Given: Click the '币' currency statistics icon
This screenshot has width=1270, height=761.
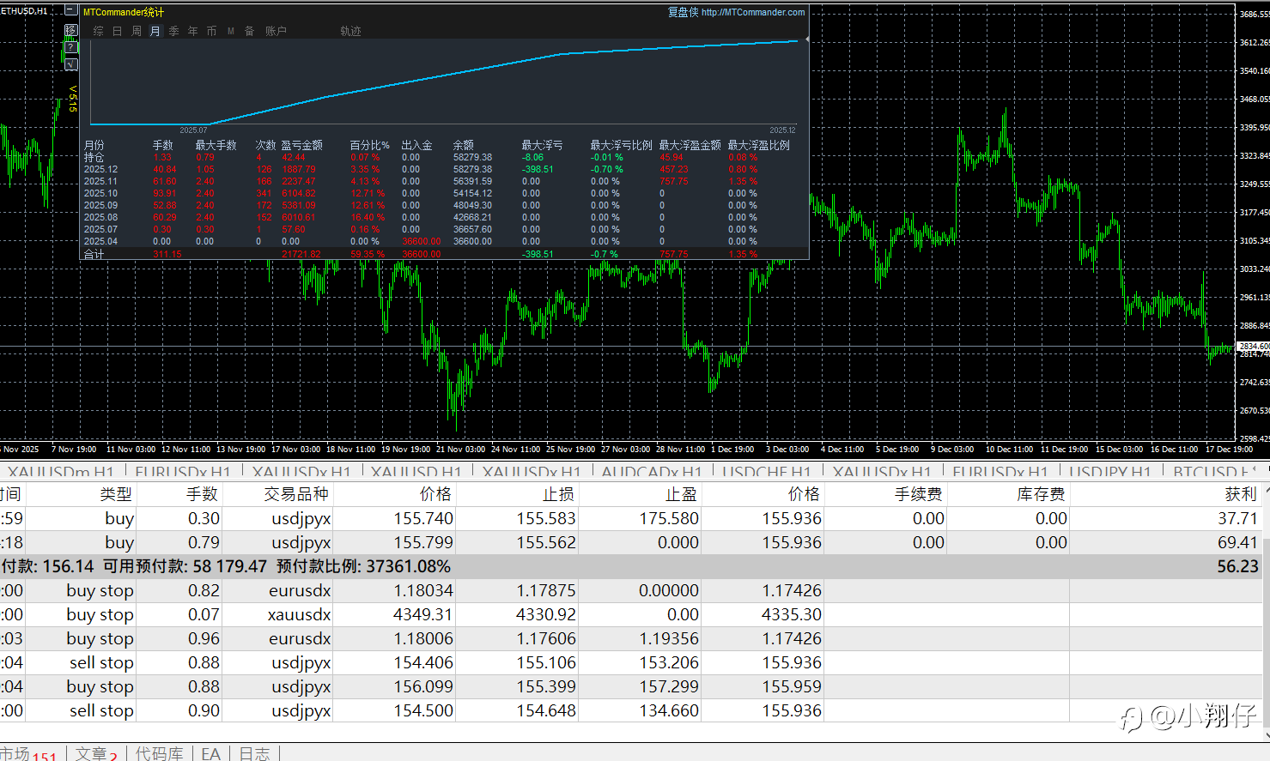Looking at the screenshot, I should point(211,31).
